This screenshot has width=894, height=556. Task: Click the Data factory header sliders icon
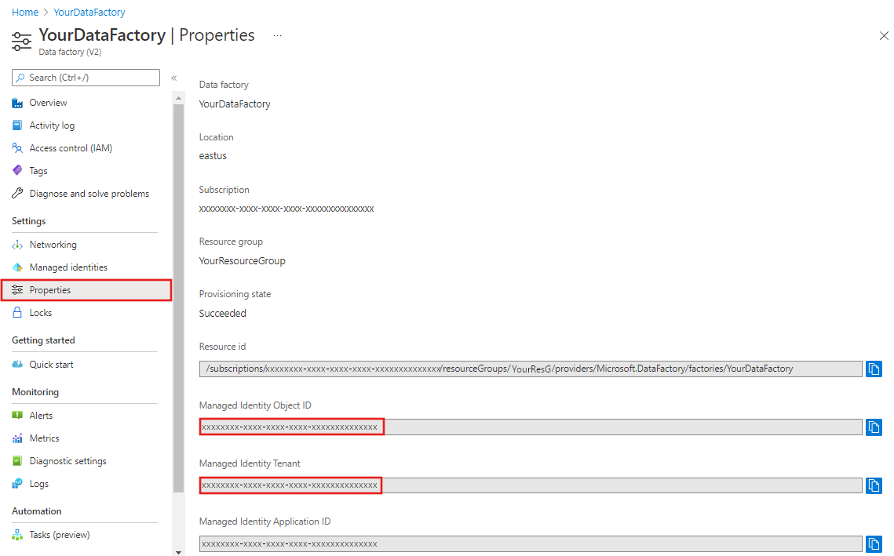(x=22, y=42)
